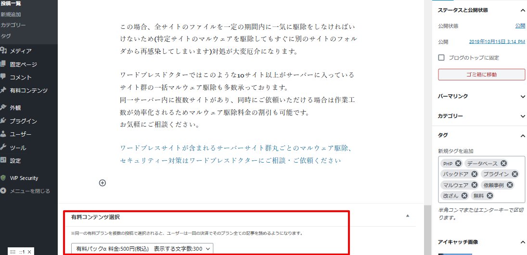The height and width of the screenshot is (255, 527).
Task: Collapse the 有料コンテンツ選択 meta box
Action: (408, 216)
